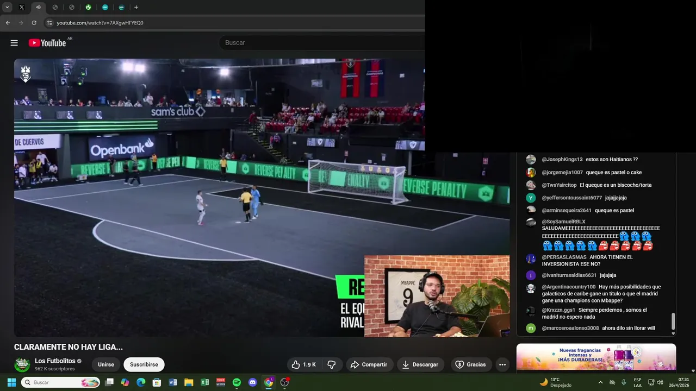Open File Explorer from the taskbar

click(x=189, y=382)
